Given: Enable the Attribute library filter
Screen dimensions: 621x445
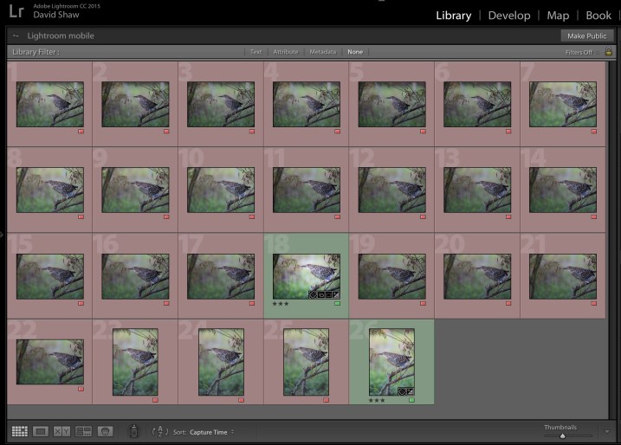Looking at the screenshot, I should (x=285, y=52).
